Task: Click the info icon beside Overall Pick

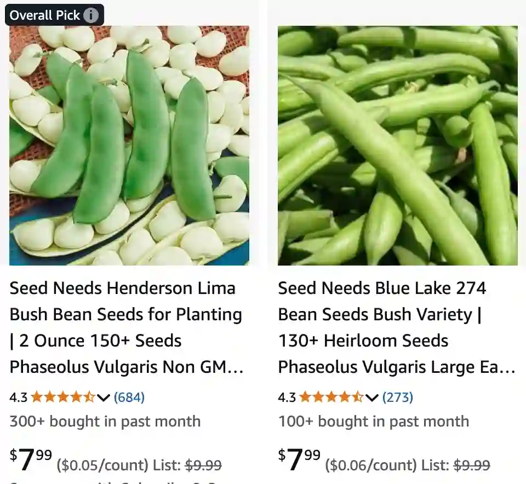Action: click(x=91, y=15)
